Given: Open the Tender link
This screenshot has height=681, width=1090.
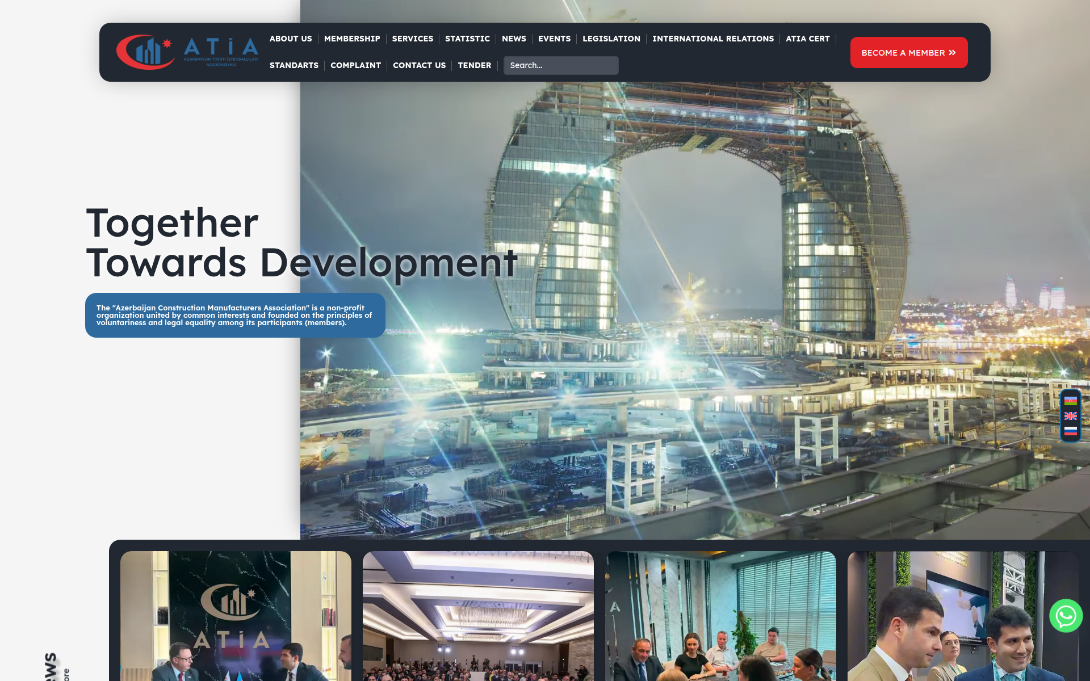Looking at the screenshot, I should [475, 65].
